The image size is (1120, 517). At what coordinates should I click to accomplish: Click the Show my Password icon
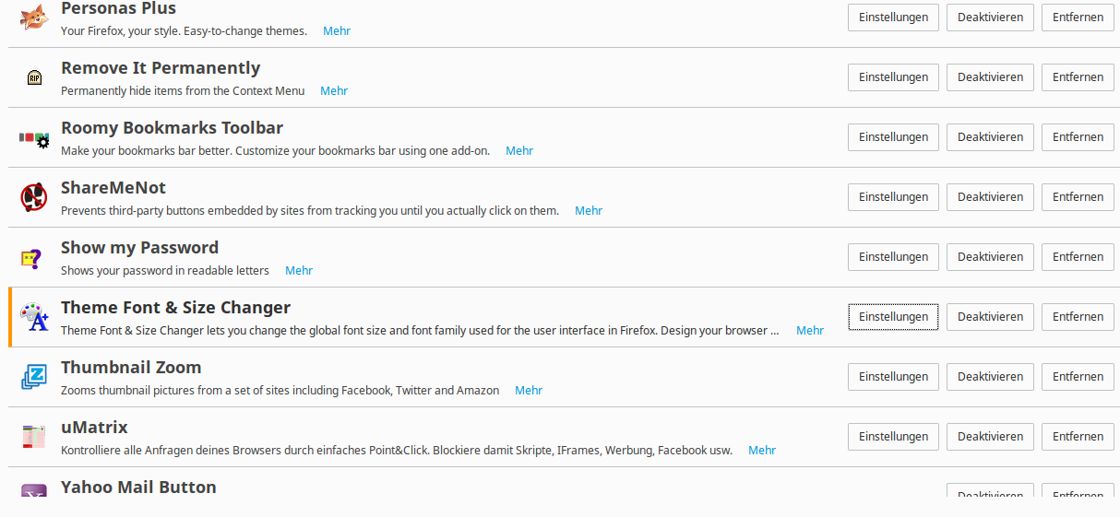pos(34,257)
